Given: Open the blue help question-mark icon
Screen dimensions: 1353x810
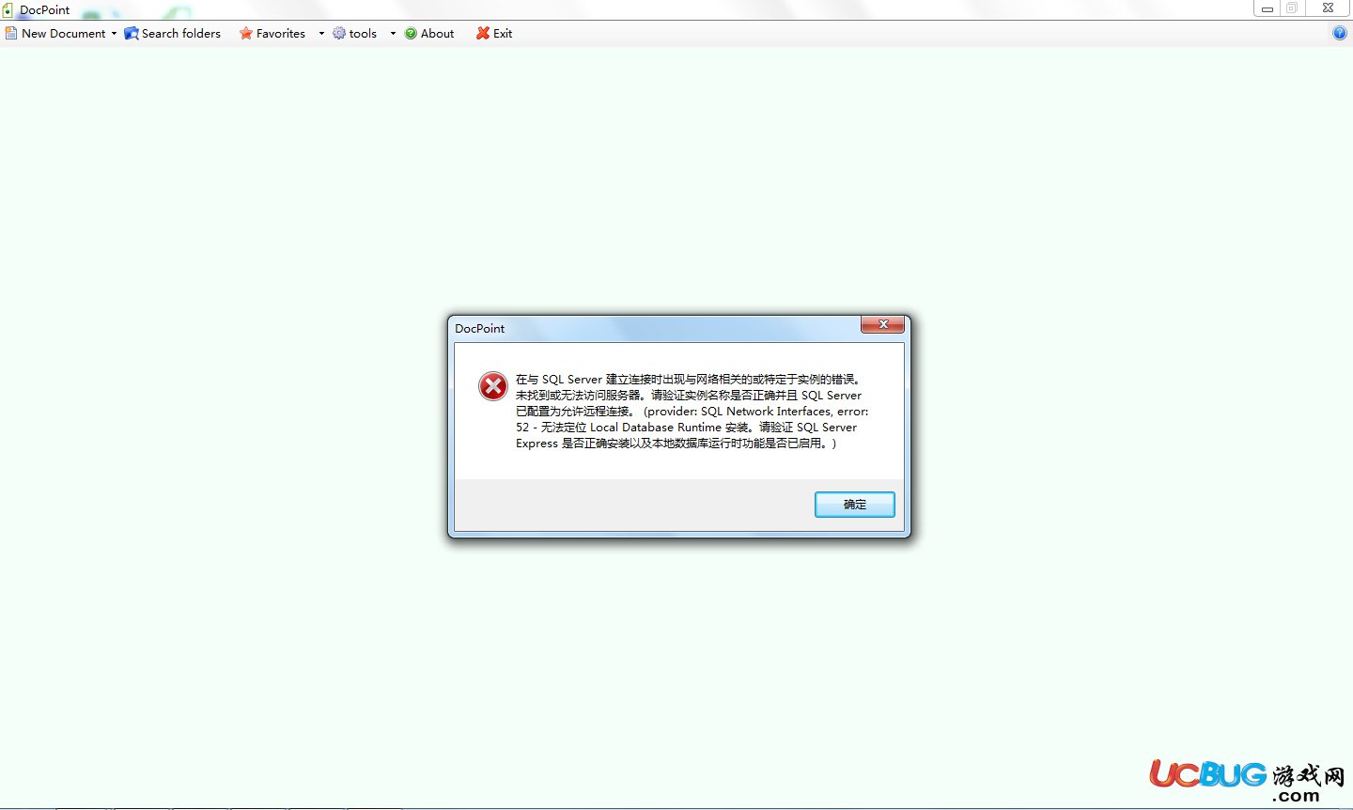Looking at the screenshot, I should point(1340,33).
